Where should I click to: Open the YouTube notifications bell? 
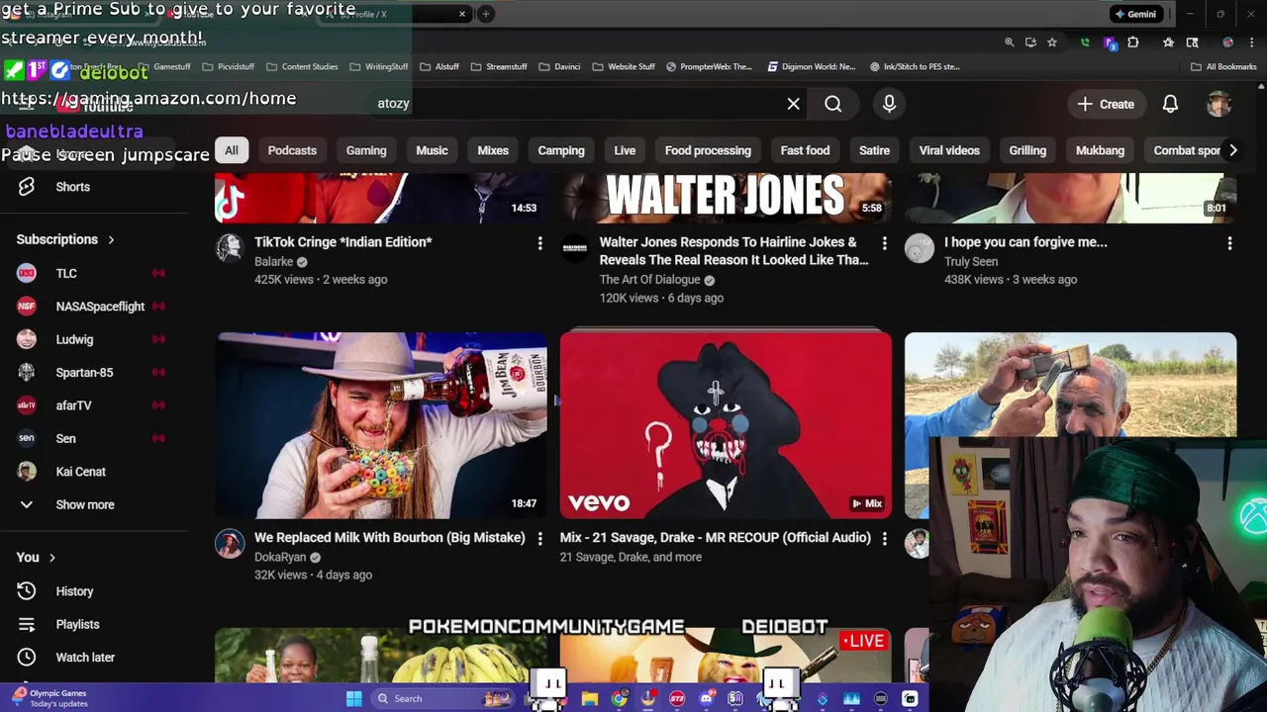tap(1170, 104)
